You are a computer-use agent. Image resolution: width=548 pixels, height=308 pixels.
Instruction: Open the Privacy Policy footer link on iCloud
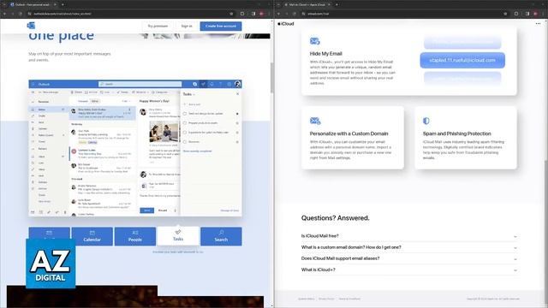pos(326,299)
